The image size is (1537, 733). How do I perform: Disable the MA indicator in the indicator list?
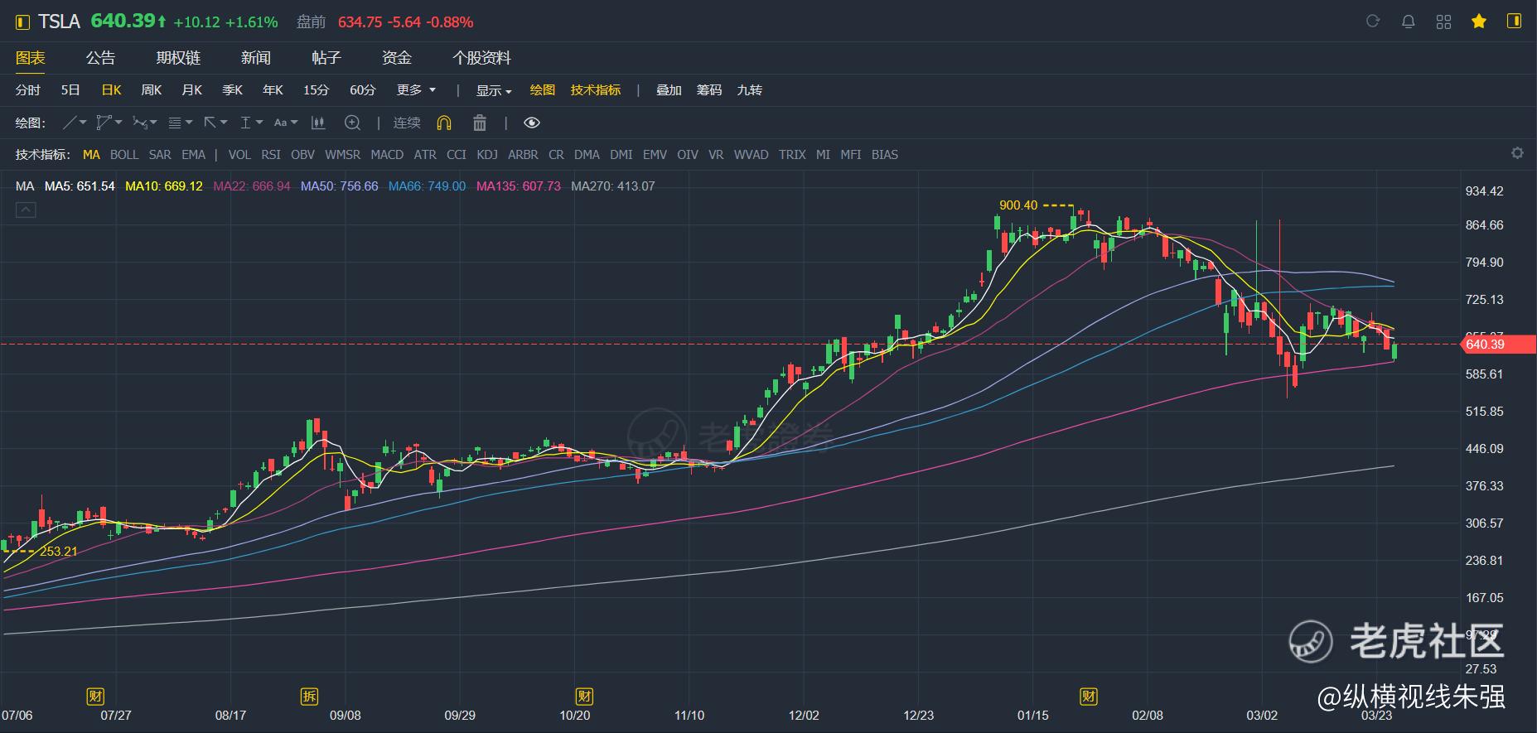[91, 154]
